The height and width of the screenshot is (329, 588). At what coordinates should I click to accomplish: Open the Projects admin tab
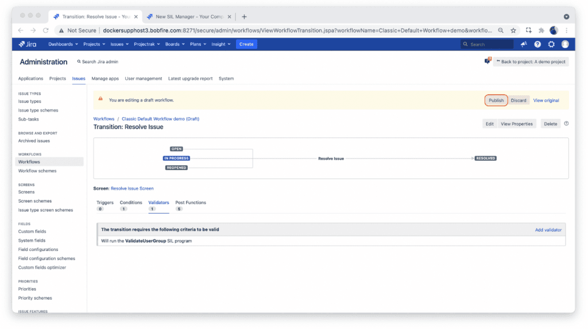click(57, 79)
